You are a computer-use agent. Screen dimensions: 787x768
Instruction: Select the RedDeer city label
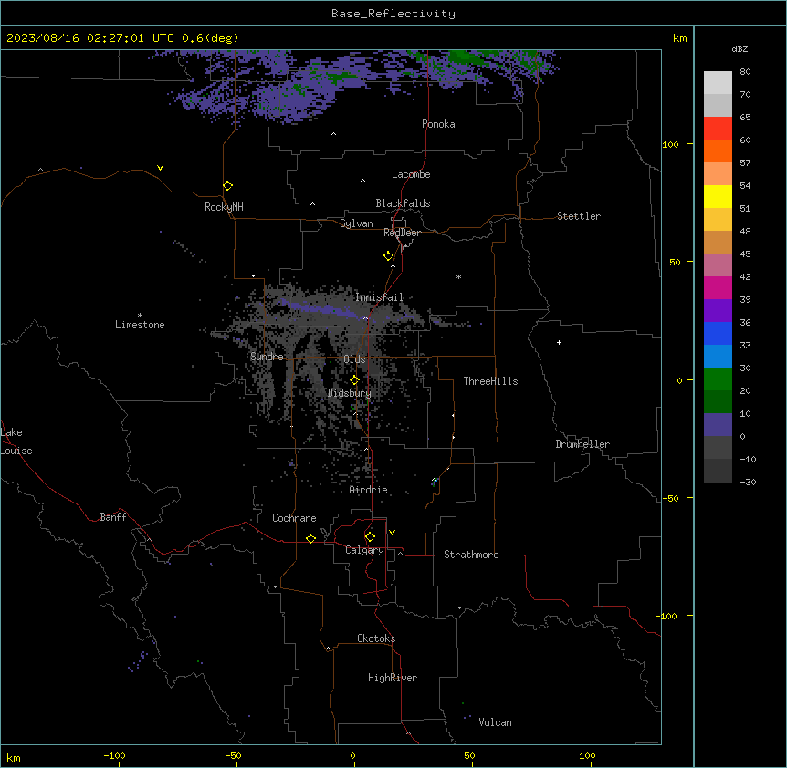402,233
